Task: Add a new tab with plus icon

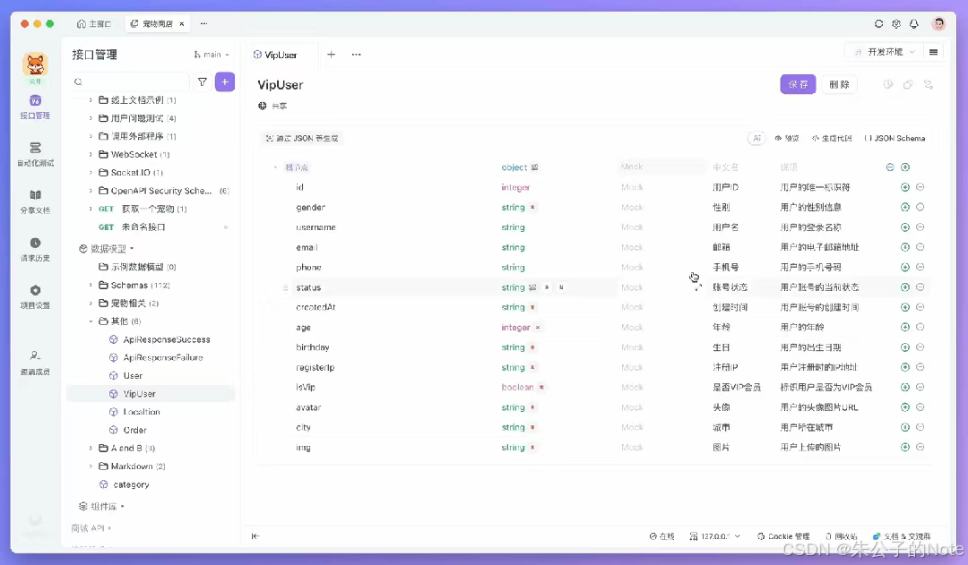Action: click(331, 55)
